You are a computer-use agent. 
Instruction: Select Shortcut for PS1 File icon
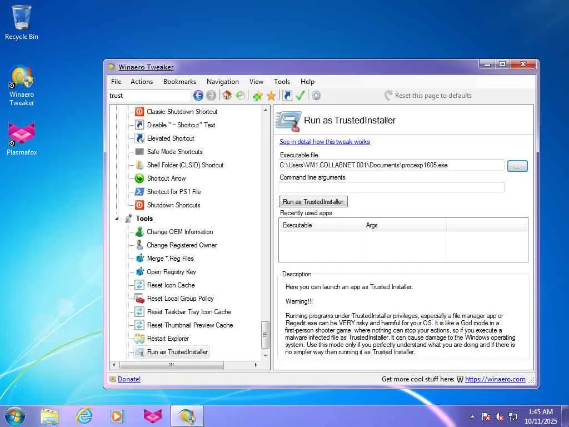click(x=139, y=192)
